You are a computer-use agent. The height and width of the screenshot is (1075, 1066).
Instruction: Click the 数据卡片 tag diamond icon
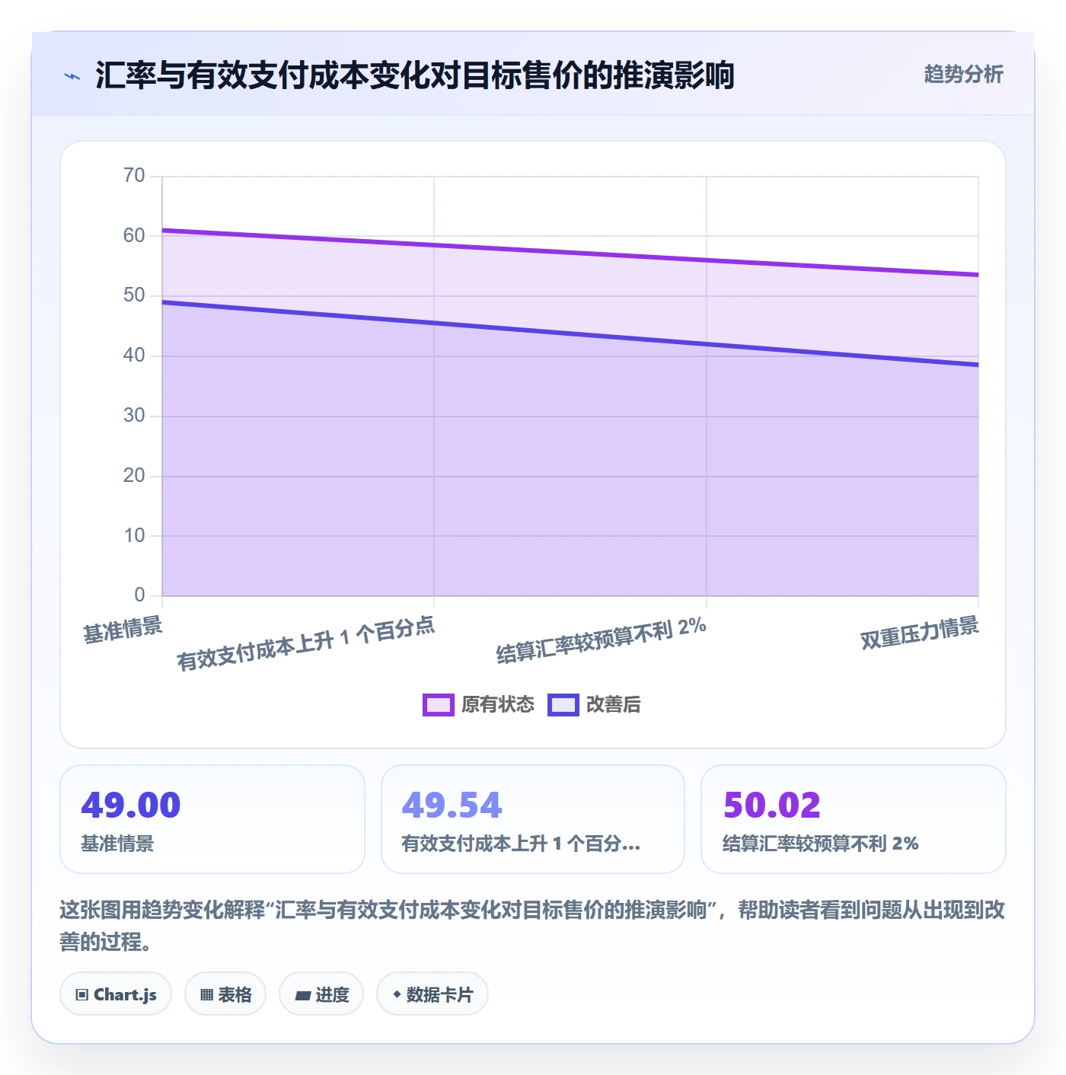pos(397,994)
